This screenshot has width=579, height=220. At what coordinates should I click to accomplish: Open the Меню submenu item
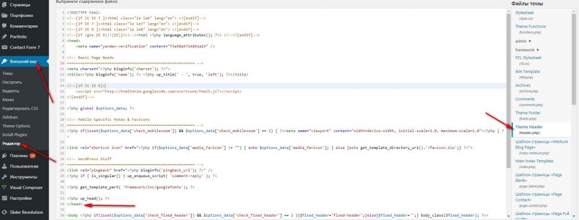click(8, 100)
